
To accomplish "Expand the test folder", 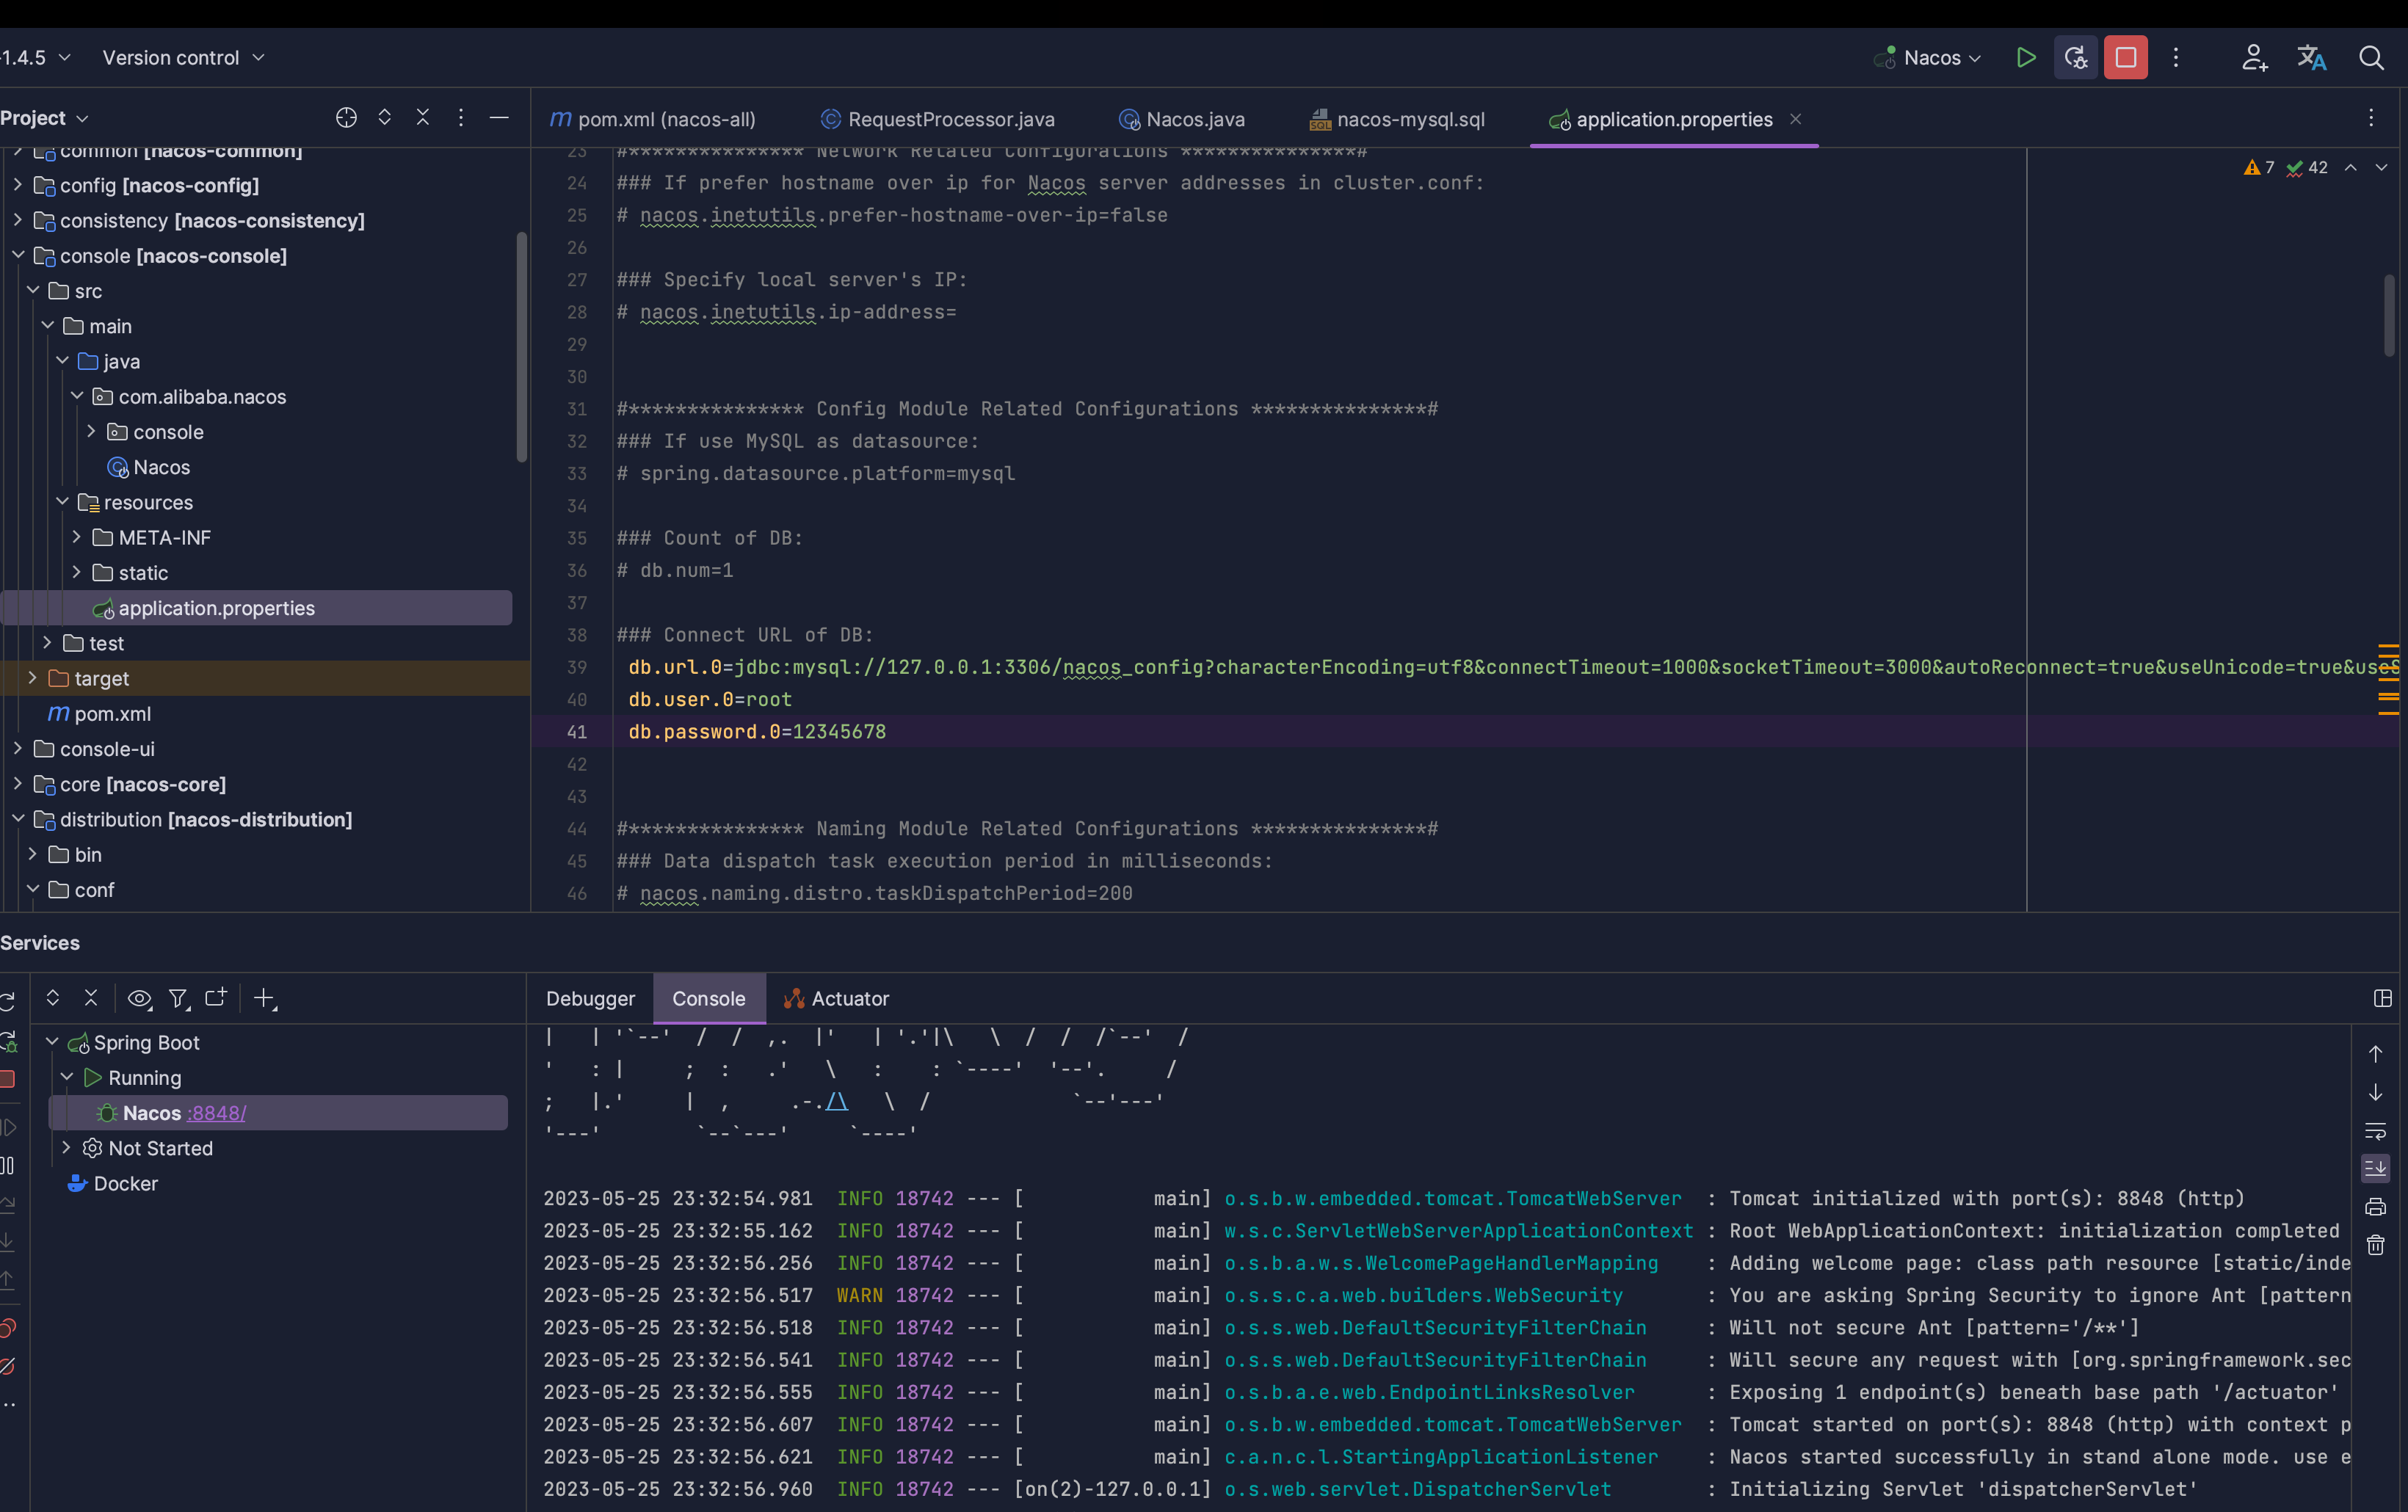I will coord(47,642).
